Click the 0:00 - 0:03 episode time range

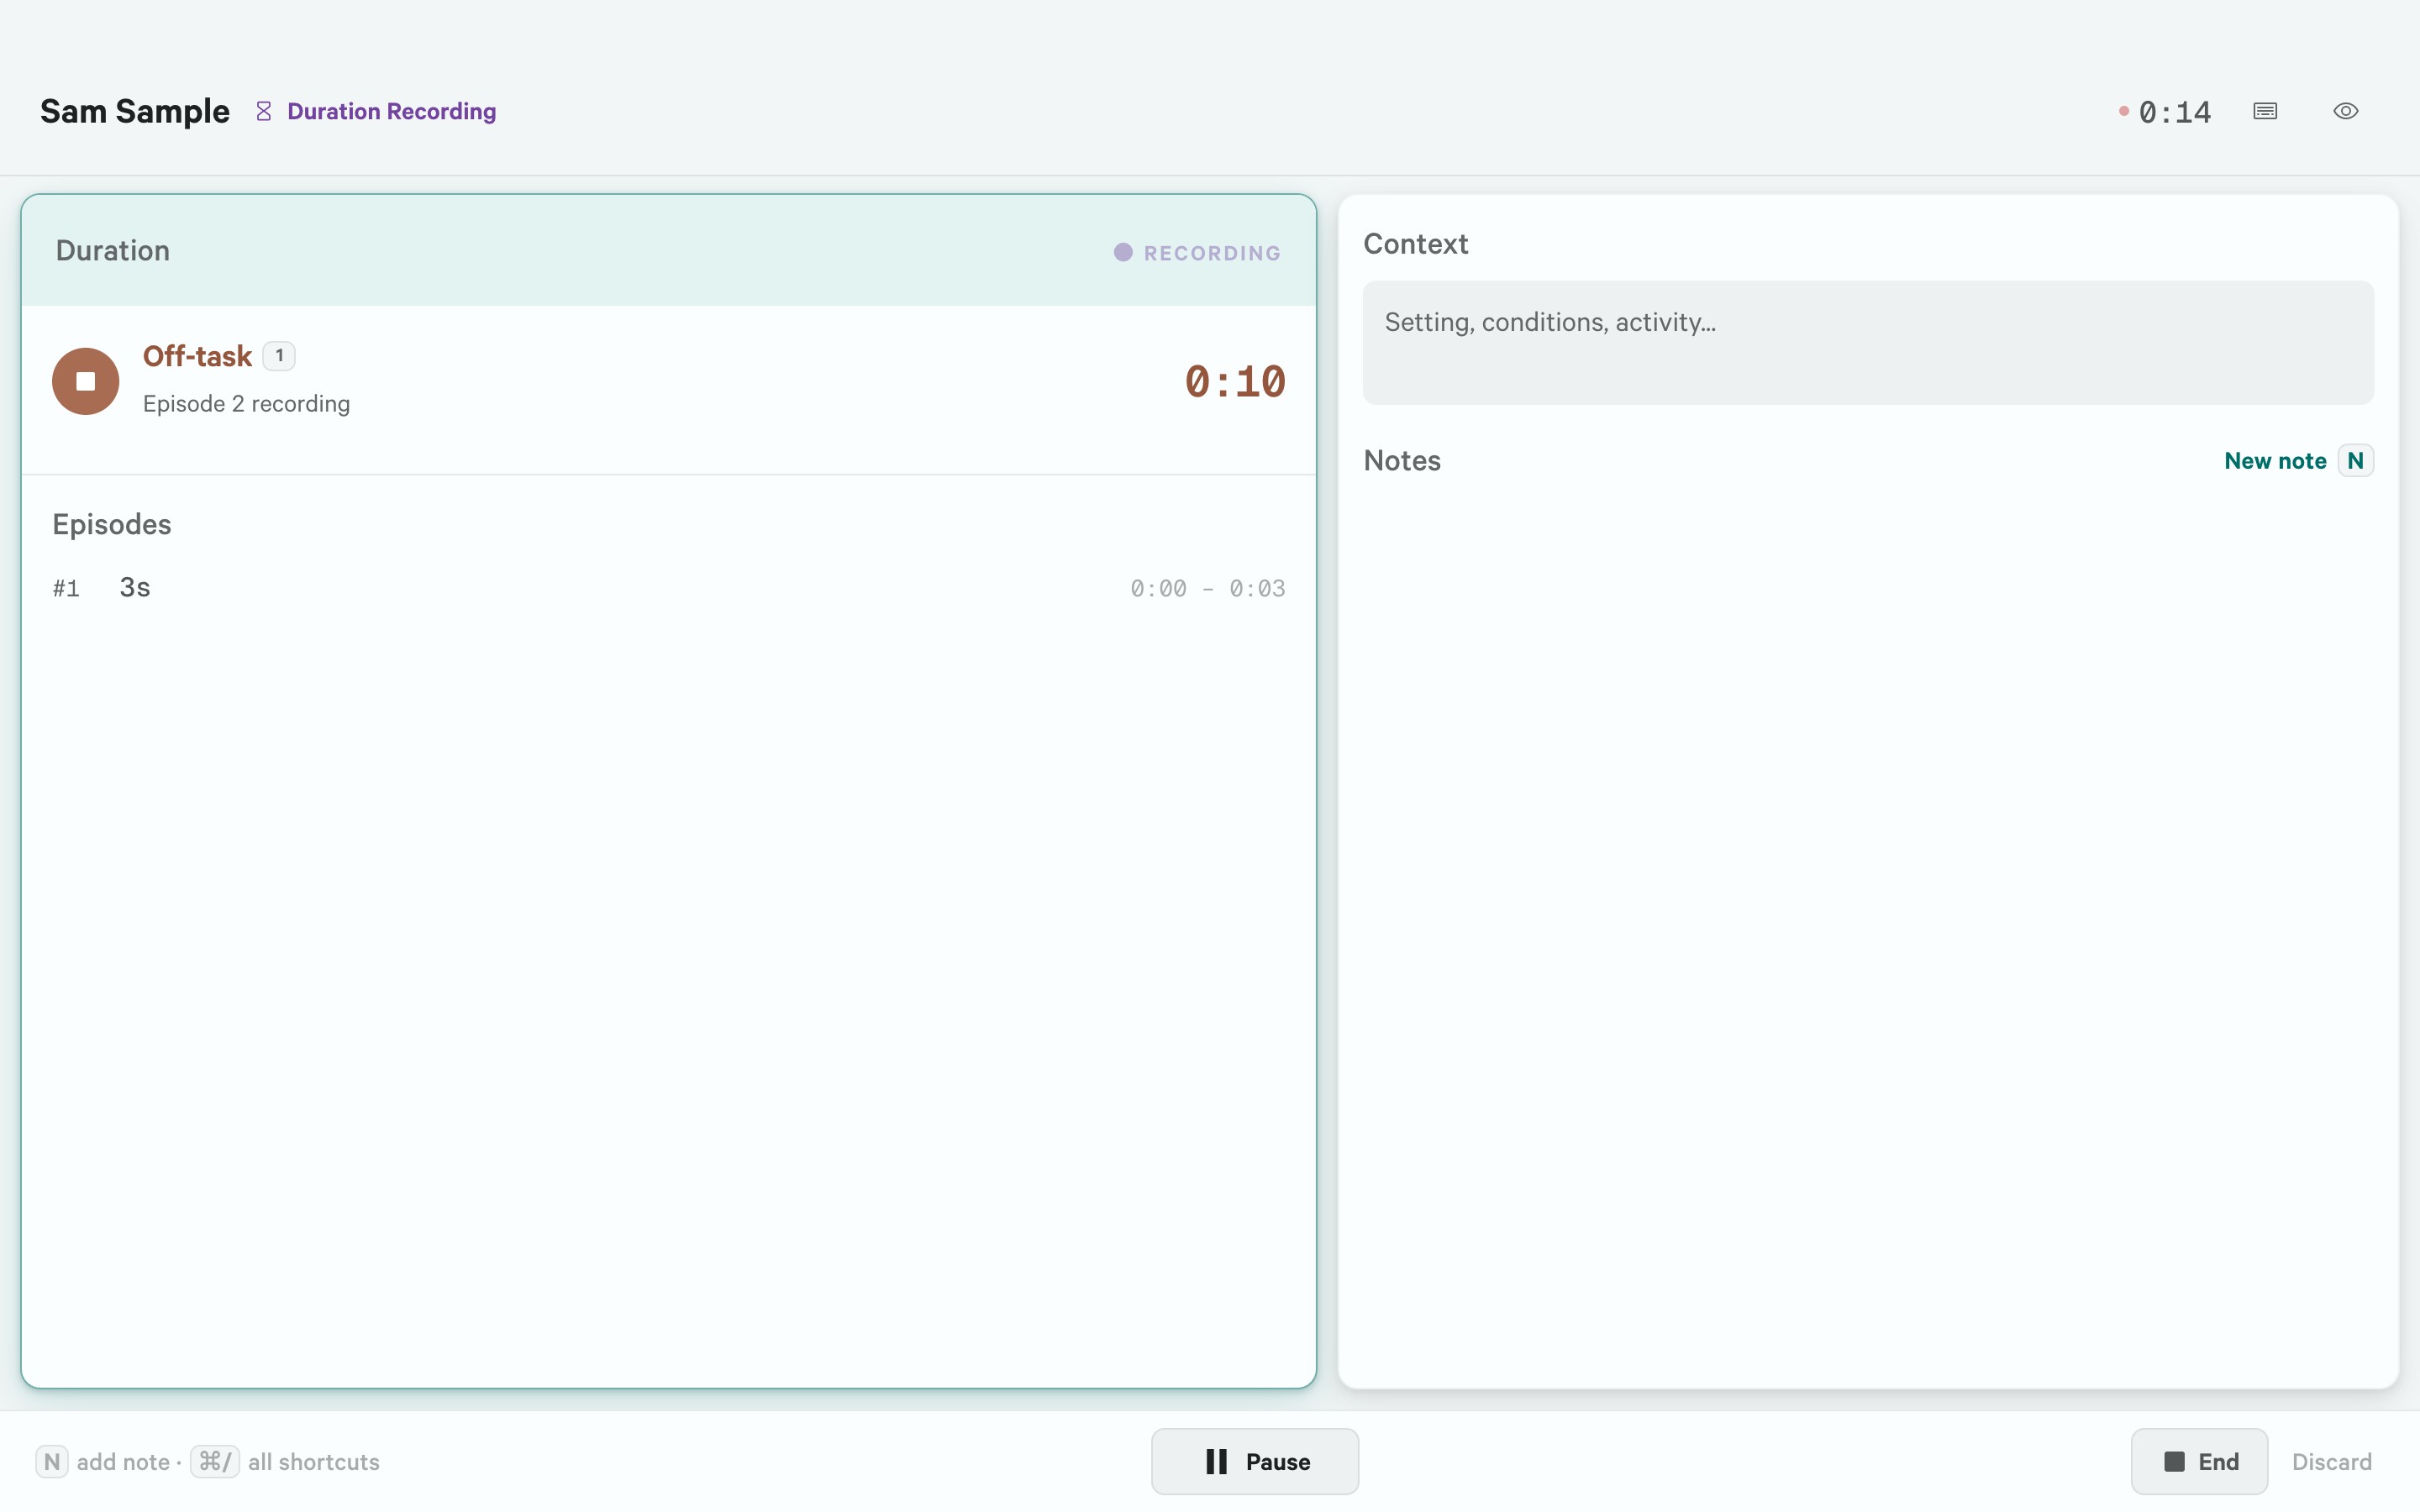1207,589
